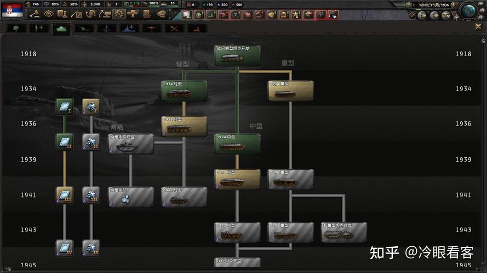Select 两栖坦克底盘 technology
Viewport: 487px width, 273px height.
click(131, 144)
